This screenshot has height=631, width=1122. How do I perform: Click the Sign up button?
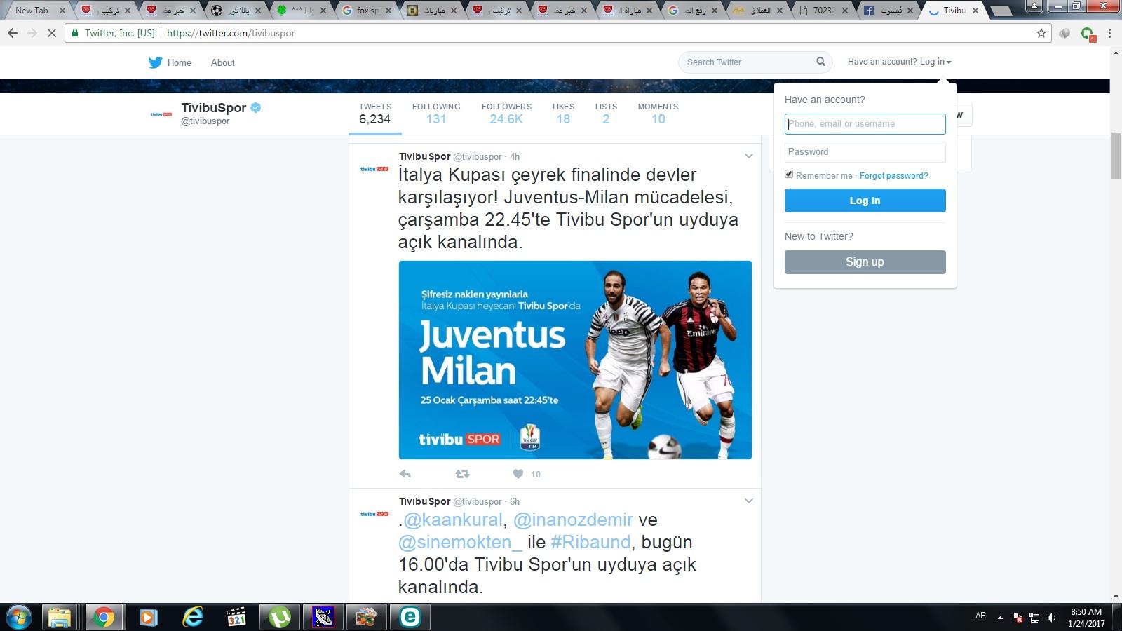(865, 262)
